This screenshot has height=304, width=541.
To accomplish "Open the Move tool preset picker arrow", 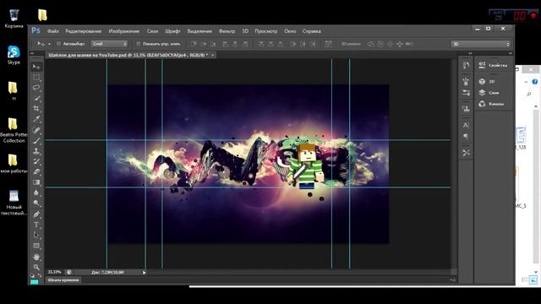I will click(49, 44).
